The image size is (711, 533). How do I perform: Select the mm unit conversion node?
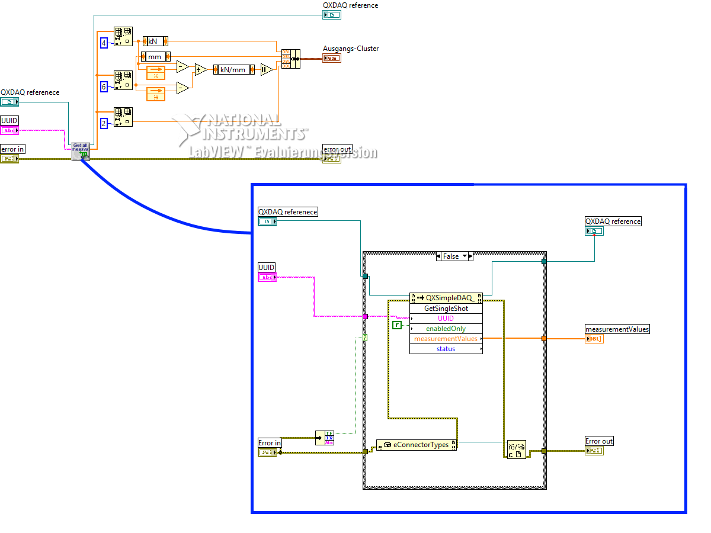pyautogui.click(x=155, y=57)
